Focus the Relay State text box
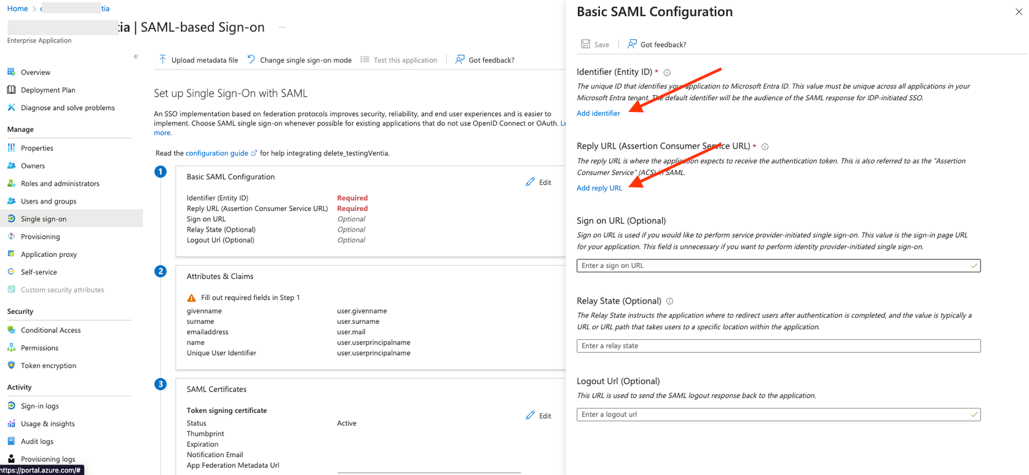The width and height of the screenshot is (1029, 475). tap(778, 346)
